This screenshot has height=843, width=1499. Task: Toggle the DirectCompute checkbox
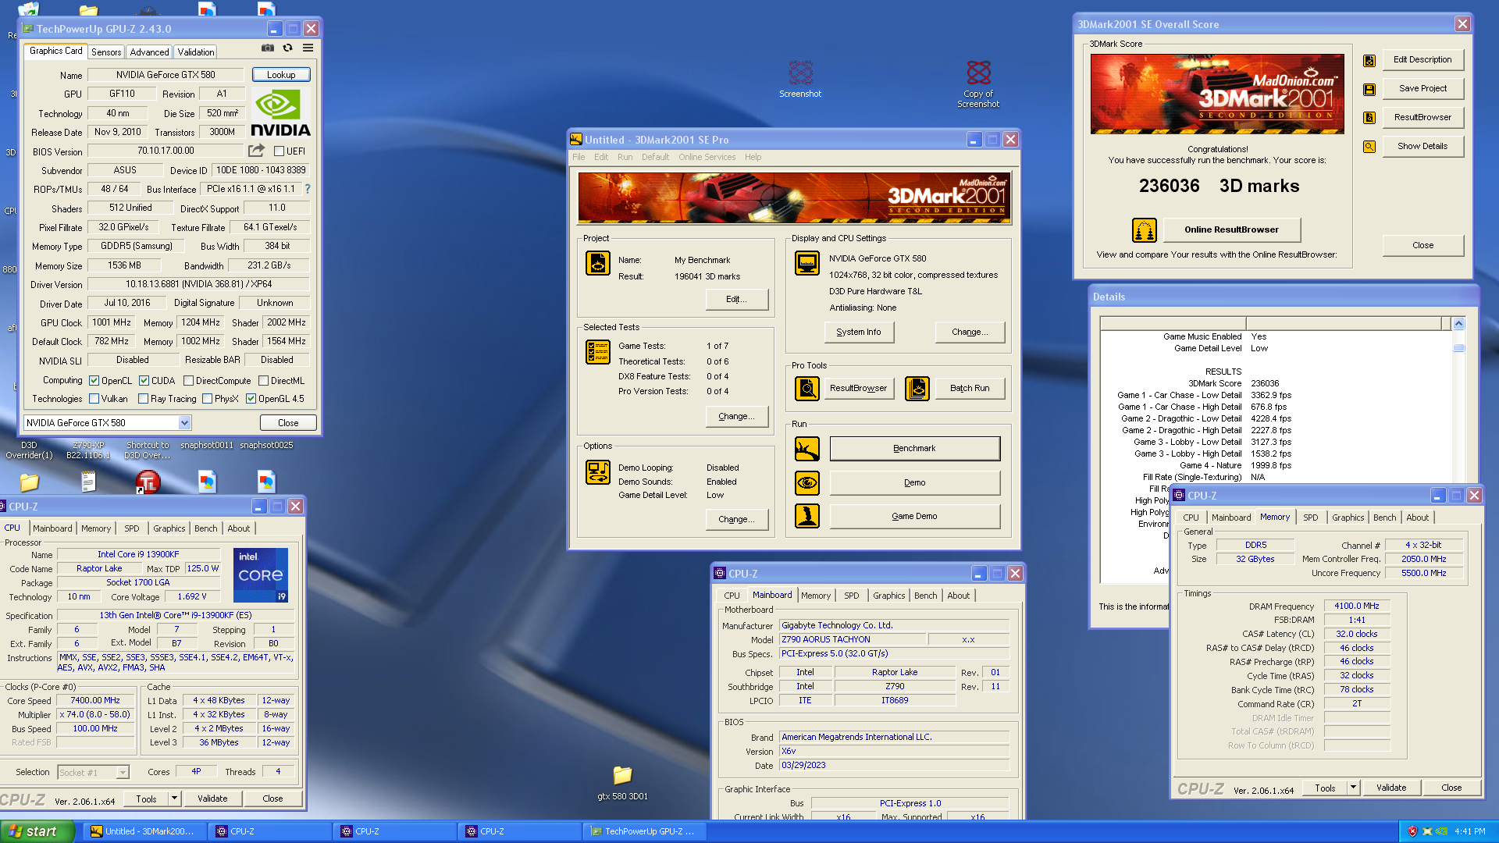188,381
